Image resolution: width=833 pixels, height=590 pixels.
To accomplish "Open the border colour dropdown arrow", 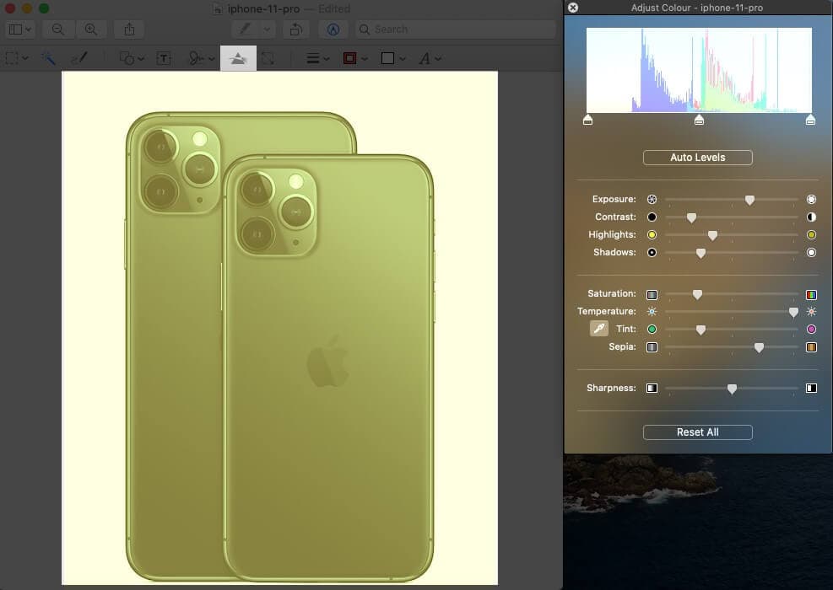I will (364, 58).
